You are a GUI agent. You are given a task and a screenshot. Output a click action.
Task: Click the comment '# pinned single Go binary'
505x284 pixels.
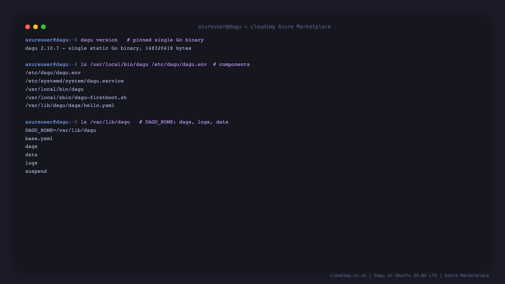click(165, 40)
